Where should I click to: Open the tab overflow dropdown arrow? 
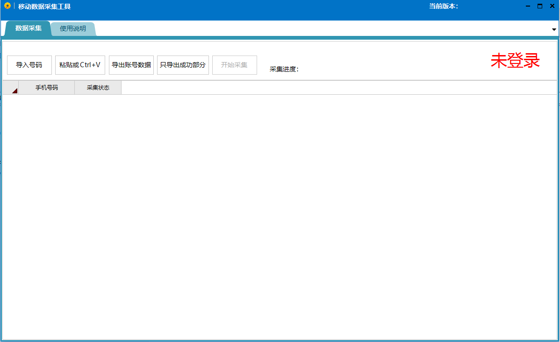coord(554,29)
